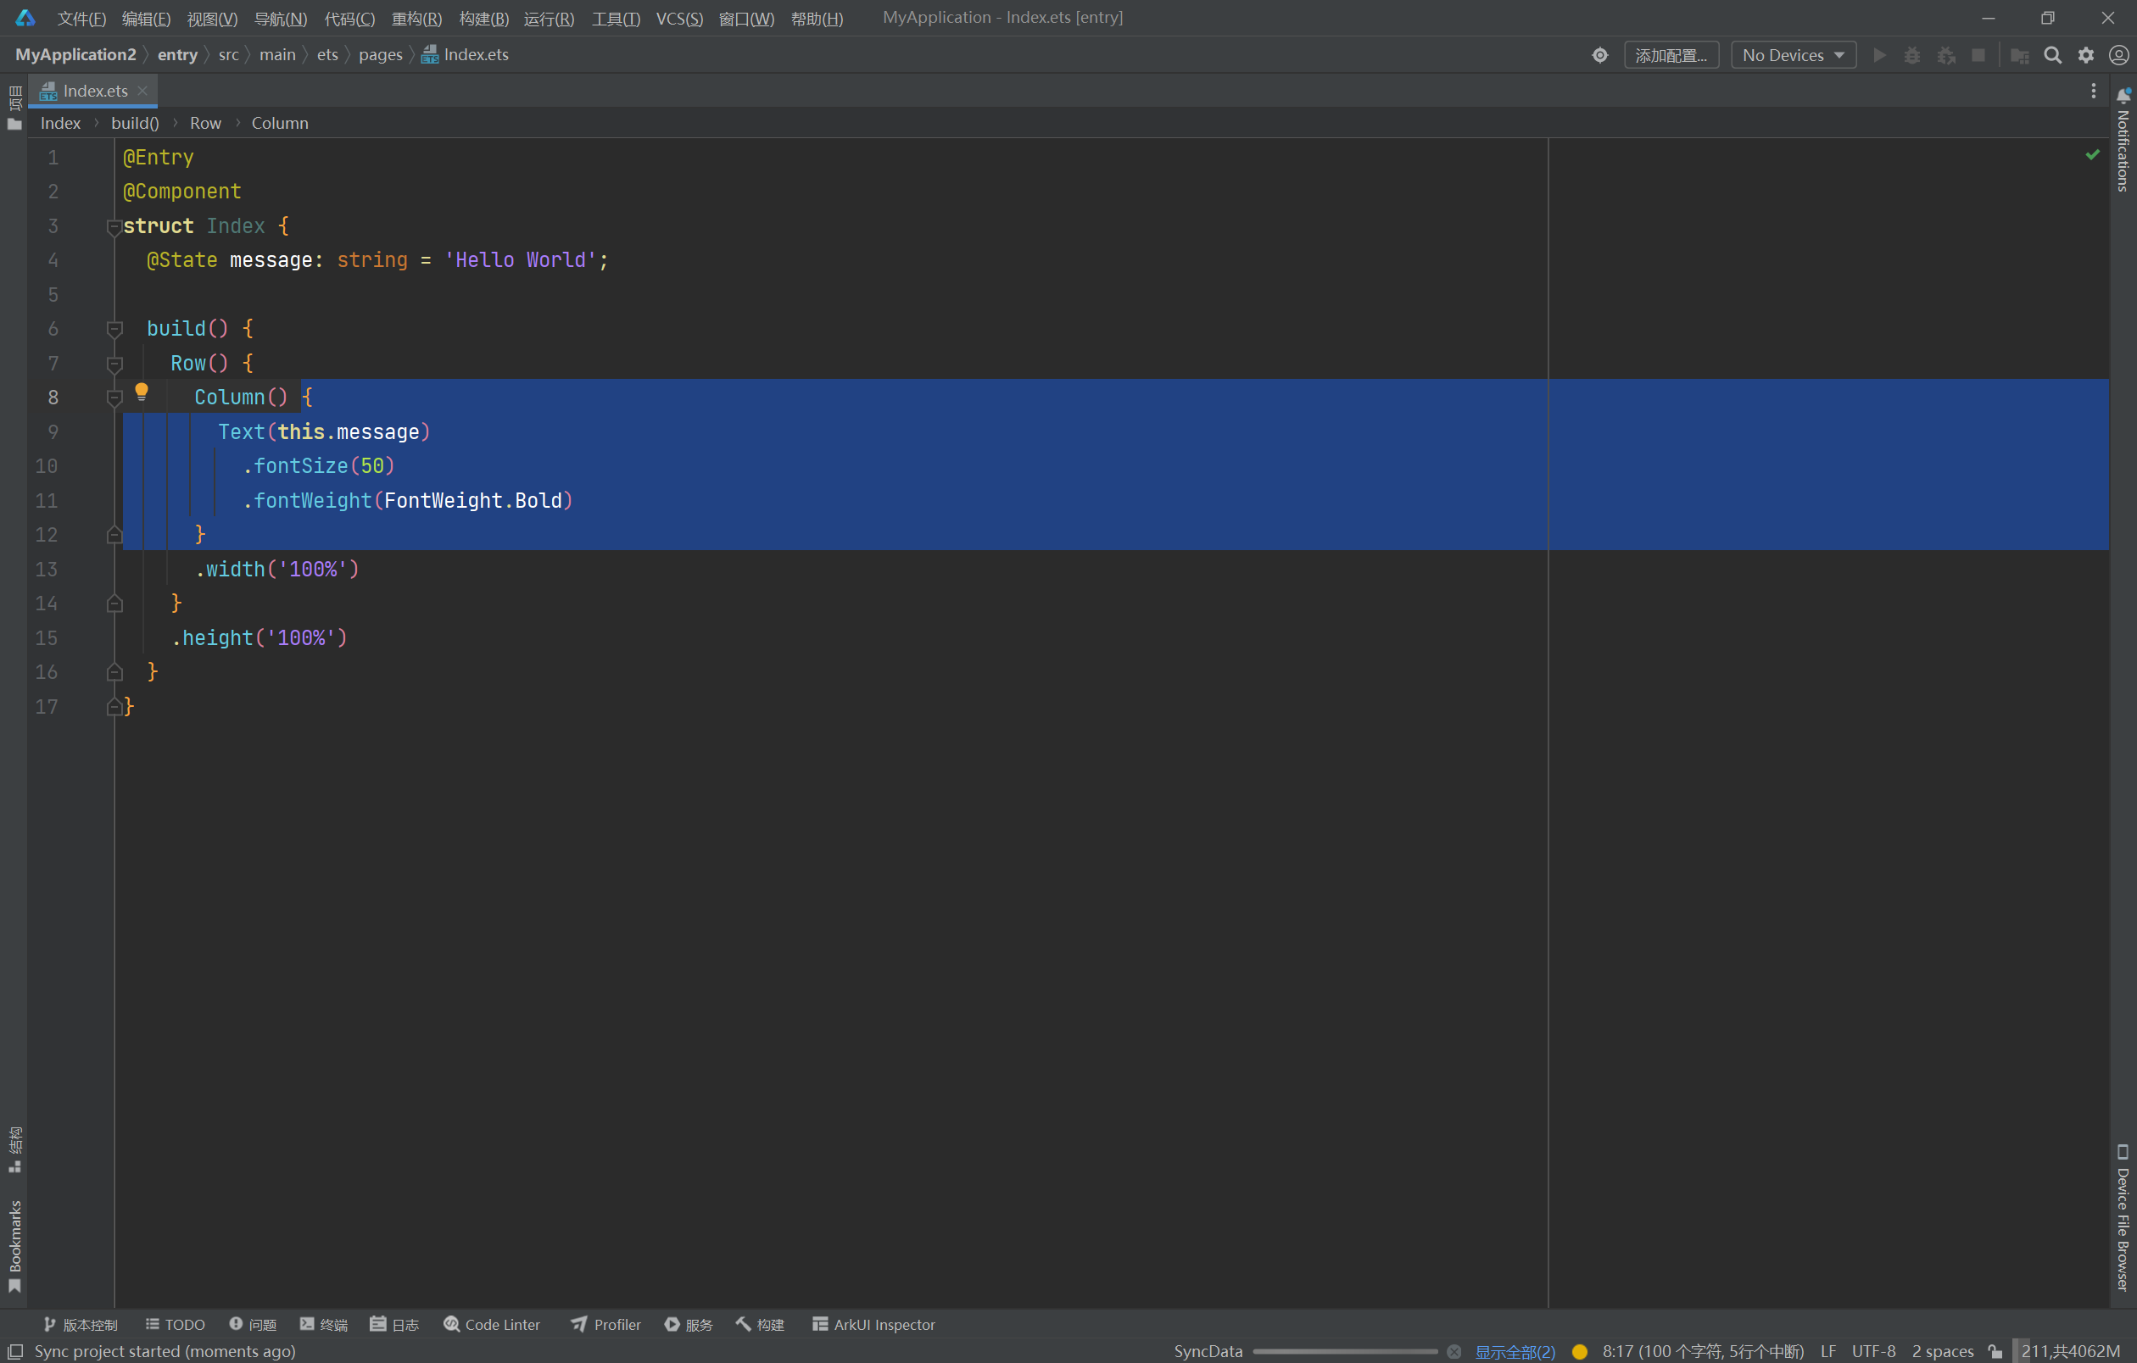
Task: Click the search magnifier icon in toolbar
Action: pyautogui.click(x=2052, y=55)
